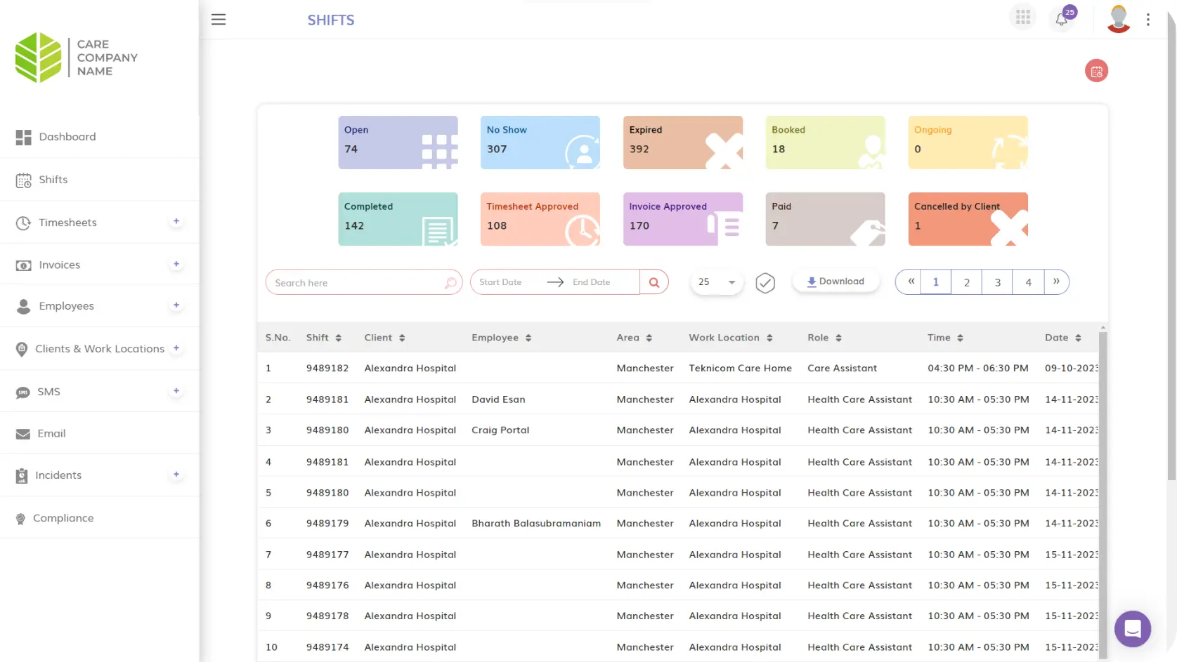The image size is (1177, 662).
Task: Sort the table by Shift column
Action: pos(338,338)
